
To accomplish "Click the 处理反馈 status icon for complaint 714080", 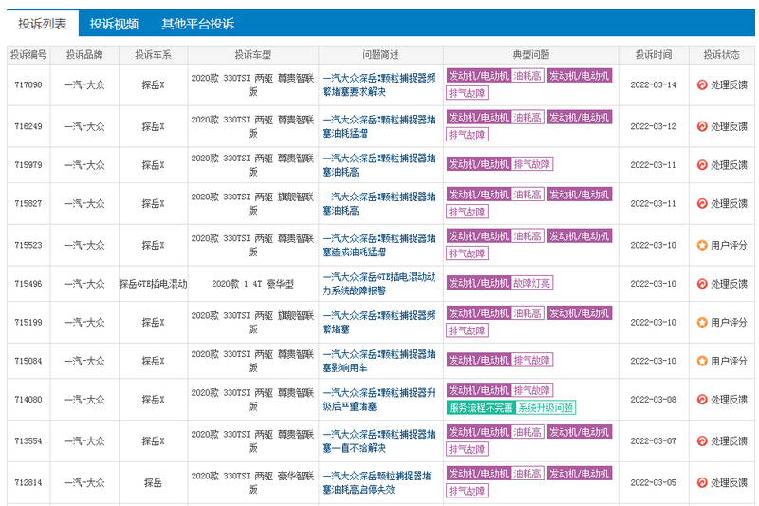I will pos(702,400).
